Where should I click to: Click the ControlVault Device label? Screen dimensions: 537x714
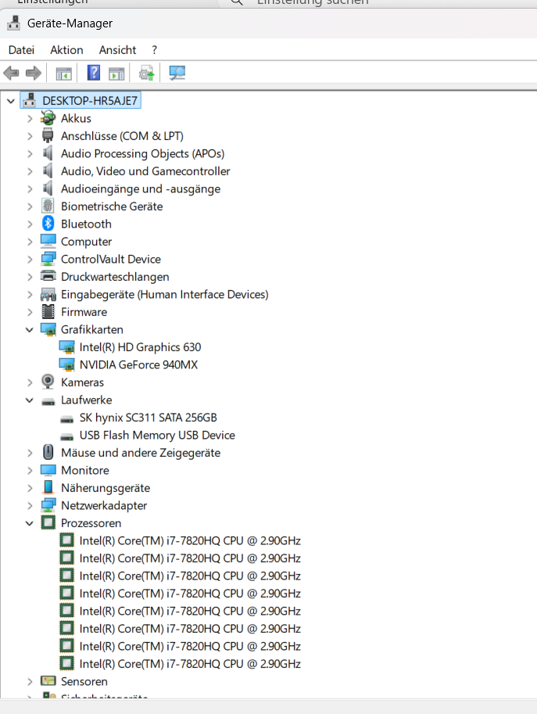pyautogui.click(x=110, y=259)
